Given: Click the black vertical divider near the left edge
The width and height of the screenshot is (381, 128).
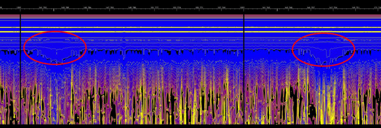Looking at the screenshot, I should 20,69.
